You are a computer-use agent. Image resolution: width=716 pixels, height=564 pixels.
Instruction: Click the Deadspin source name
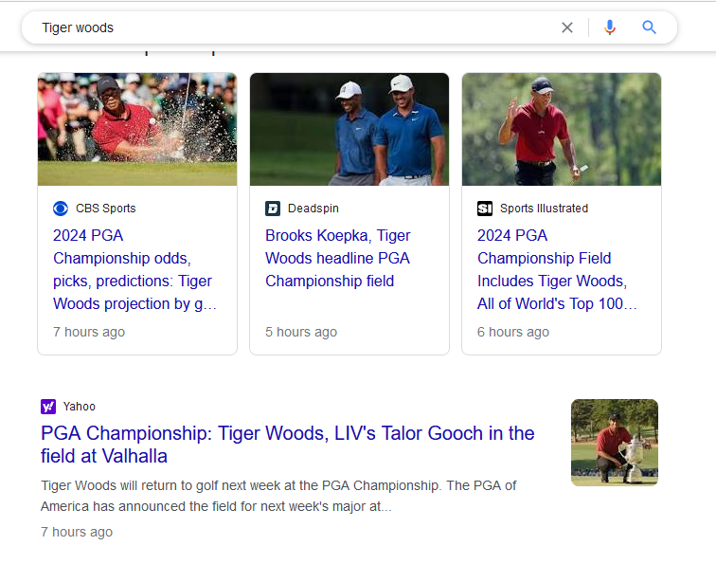click(x=313, y=209)
